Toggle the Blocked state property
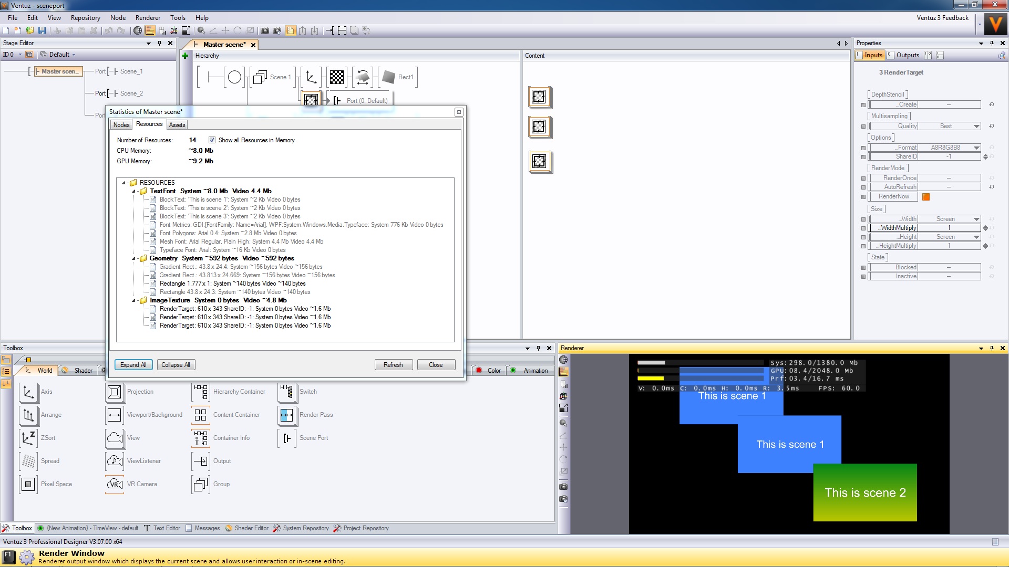The image size is (1009, 567). (949, 267)
